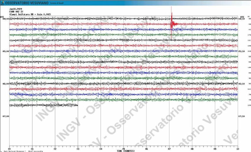
Task: Click the '03' minute tick label
Action: click(x=78, y=149)
